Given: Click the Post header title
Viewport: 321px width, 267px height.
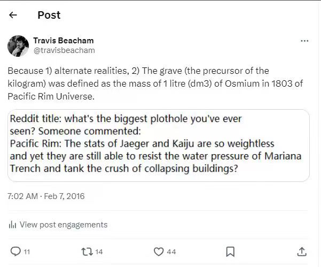Looking at the screenshot, I should point(49,15).
